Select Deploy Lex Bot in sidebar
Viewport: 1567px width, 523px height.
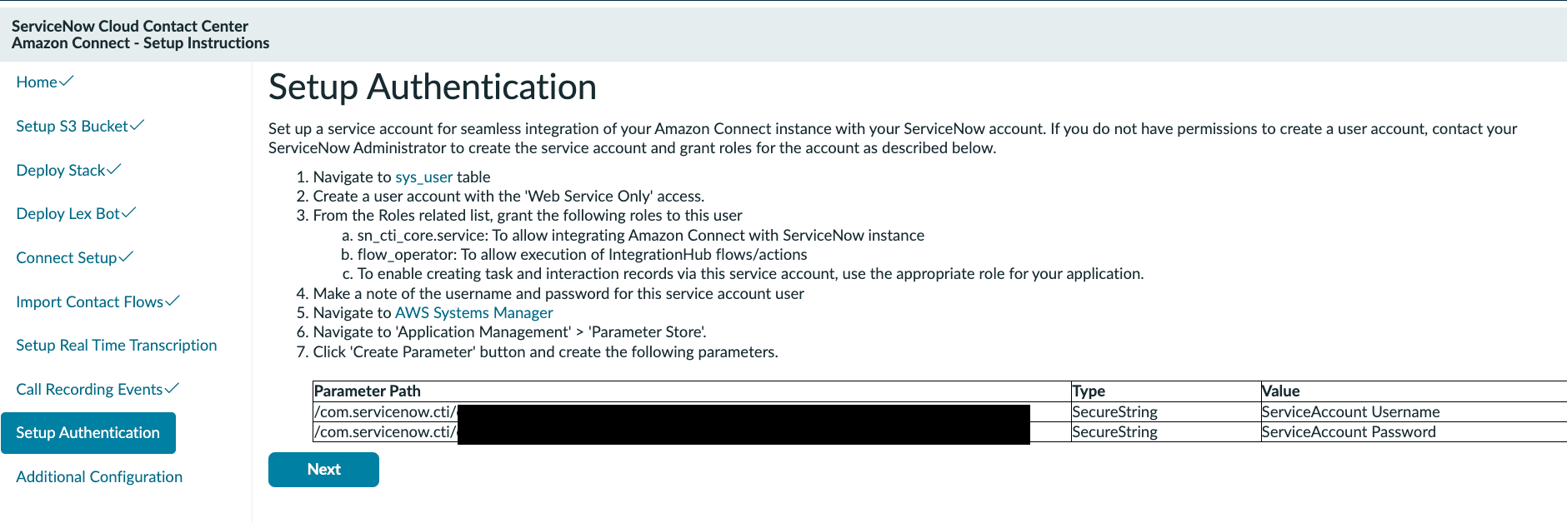tap(68, 213)
